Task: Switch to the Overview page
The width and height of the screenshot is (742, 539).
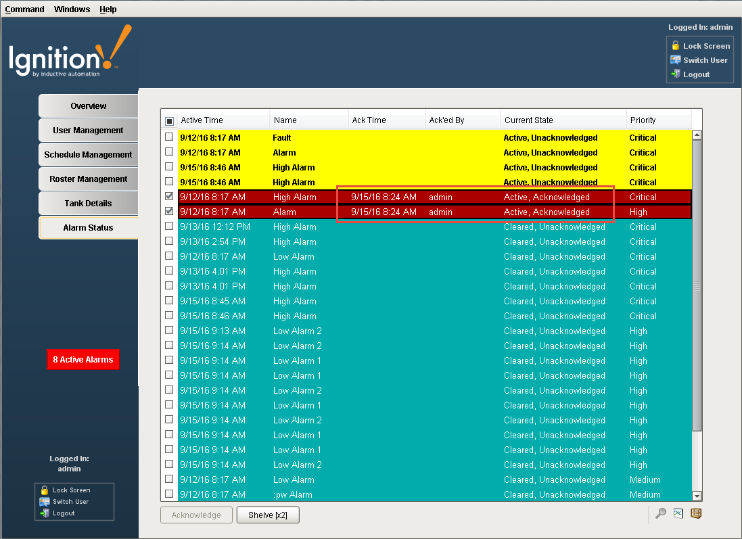Action: (x=88, y=106)
